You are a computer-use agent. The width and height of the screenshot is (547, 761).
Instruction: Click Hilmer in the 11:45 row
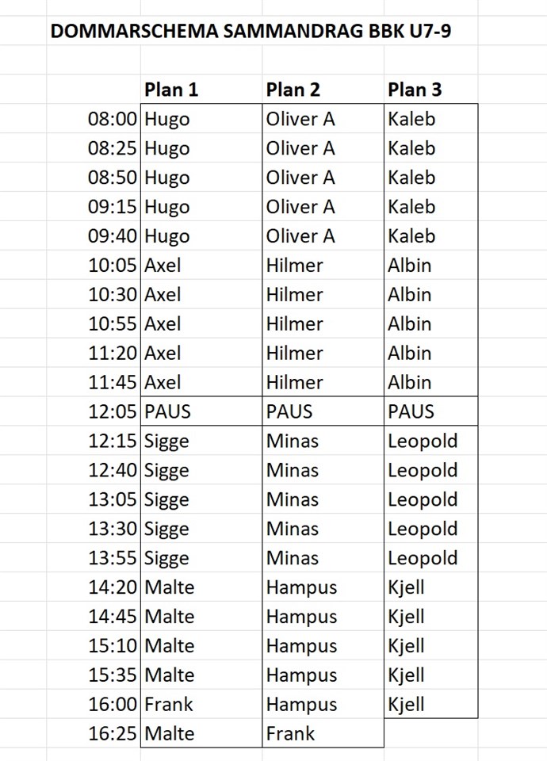pos(295,382)
